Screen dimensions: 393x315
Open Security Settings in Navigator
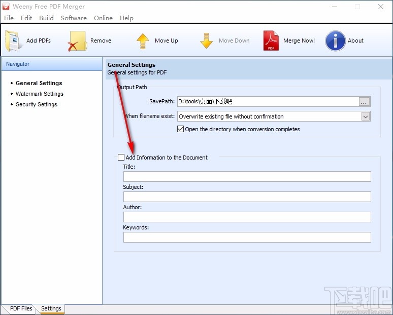(37, 104)
